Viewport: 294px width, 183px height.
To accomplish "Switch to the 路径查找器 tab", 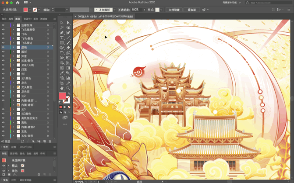I will coord(25,180).
